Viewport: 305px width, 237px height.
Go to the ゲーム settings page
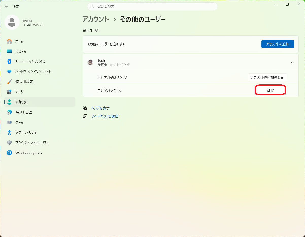(x=40, y=122)
